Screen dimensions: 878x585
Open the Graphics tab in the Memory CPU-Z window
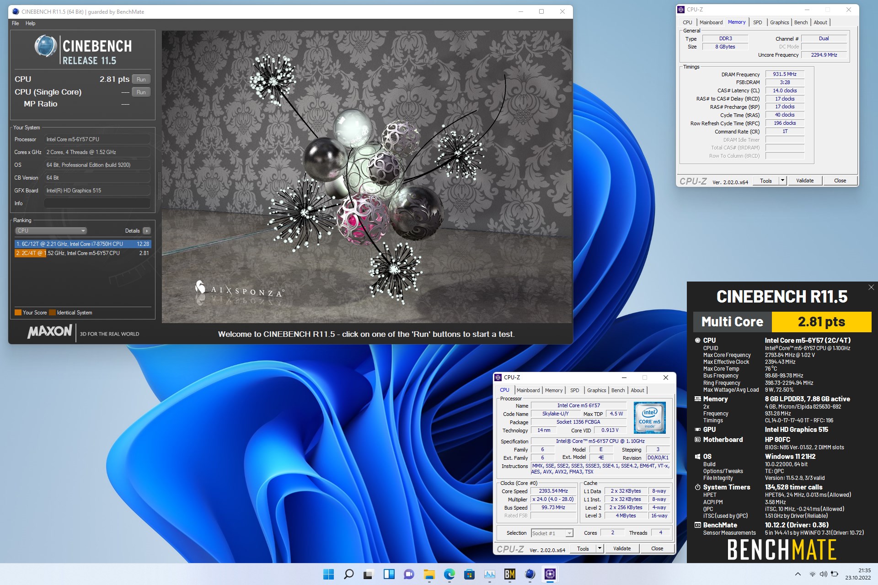coord(779,22)
